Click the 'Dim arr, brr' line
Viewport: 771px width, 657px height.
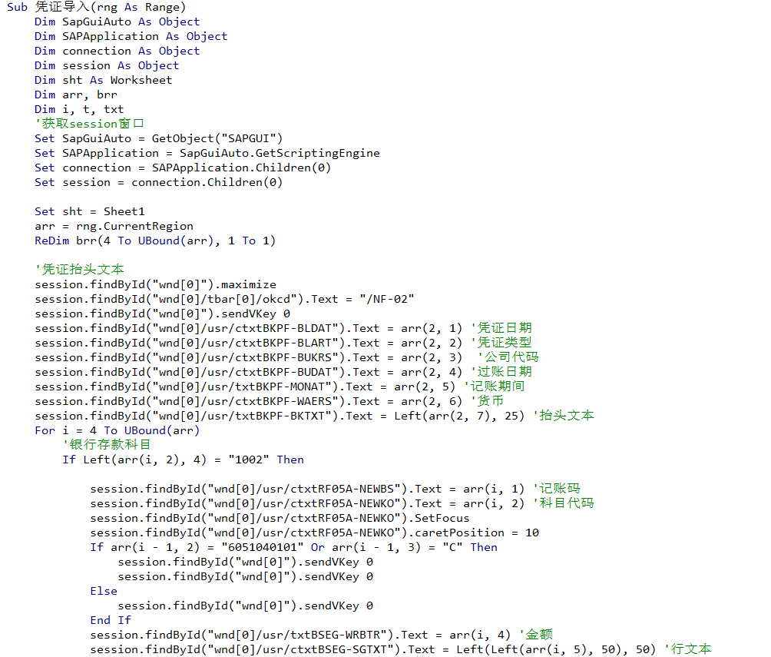(76, 95)
